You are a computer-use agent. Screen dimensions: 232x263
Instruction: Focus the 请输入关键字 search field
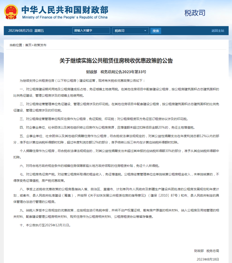(91, 30)
